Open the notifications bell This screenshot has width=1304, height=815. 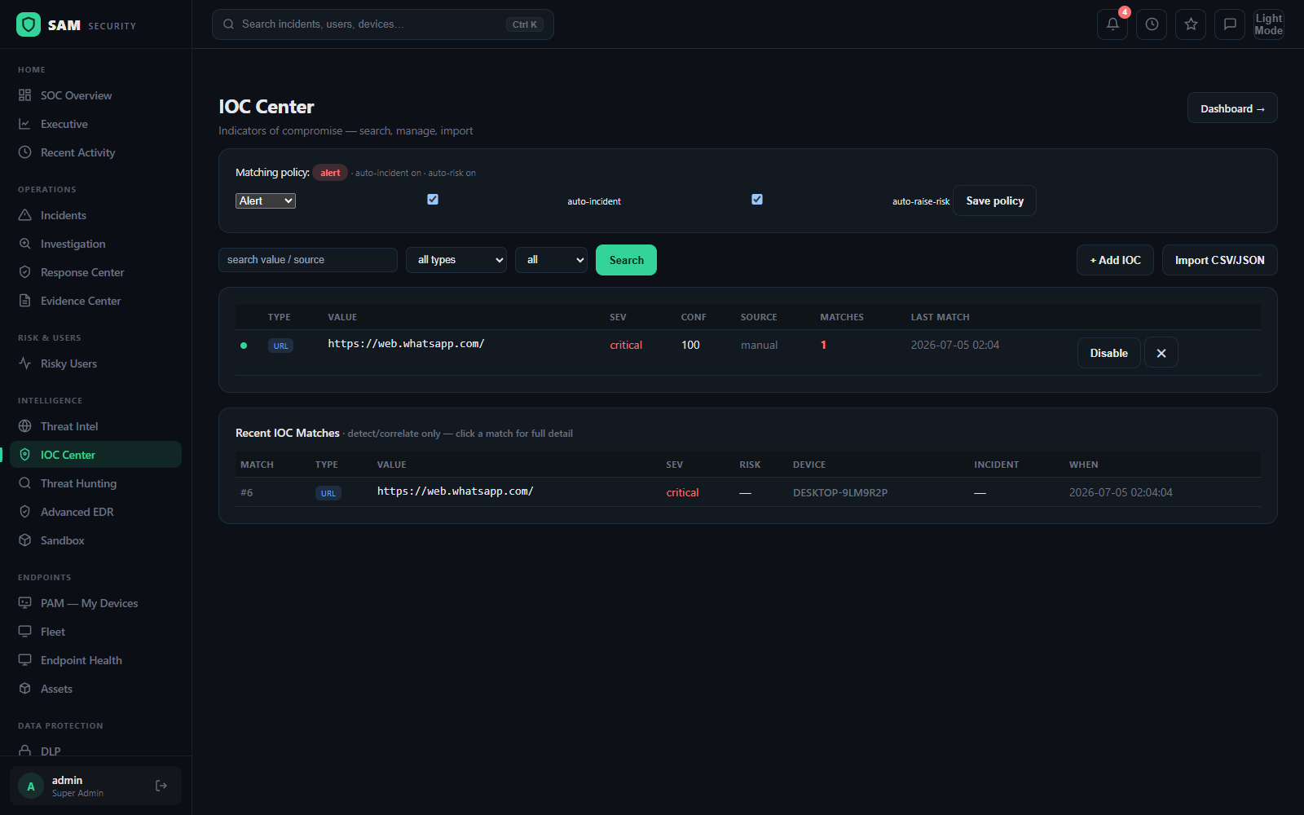pyautogui.click(x=1112, y=24)
